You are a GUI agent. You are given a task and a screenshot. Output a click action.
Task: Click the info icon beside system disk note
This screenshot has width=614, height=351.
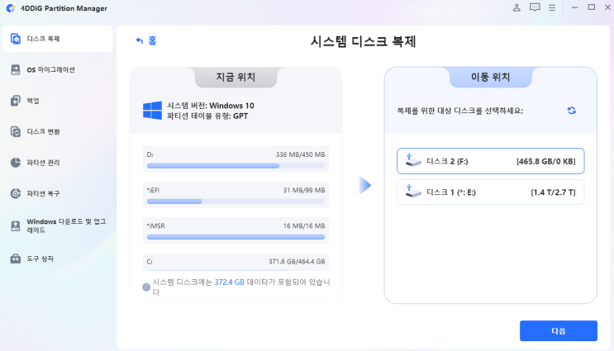pyautogui.click(x=146, y=287)
